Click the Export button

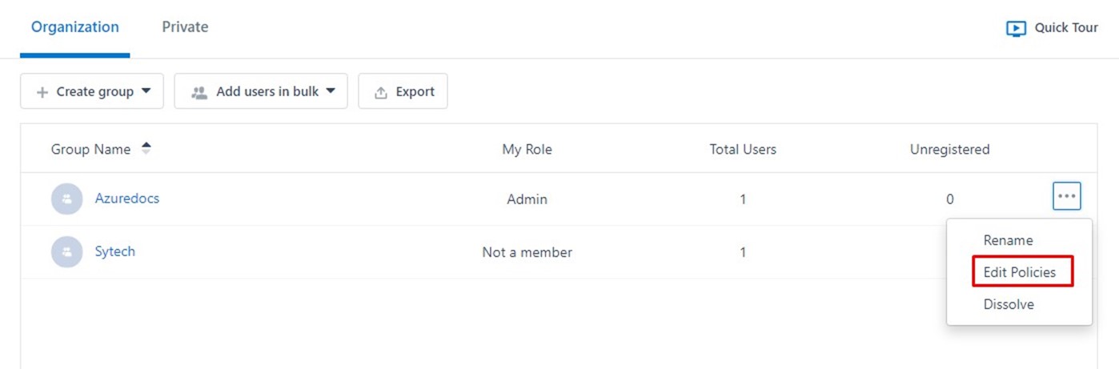click(403, 91)
